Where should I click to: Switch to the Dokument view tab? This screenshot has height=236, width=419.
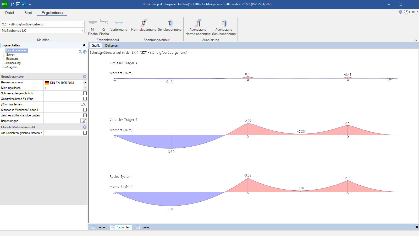pos(112,46)
